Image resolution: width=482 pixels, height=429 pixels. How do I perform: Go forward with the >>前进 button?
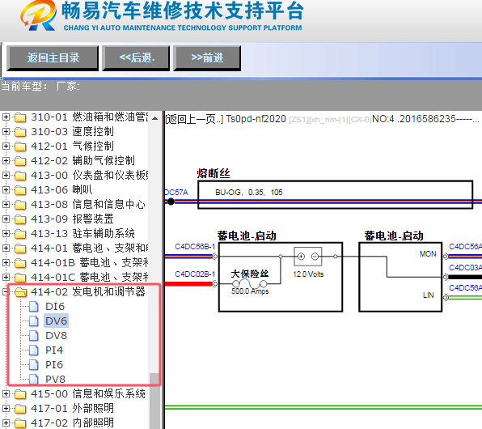tap(207, 57)
